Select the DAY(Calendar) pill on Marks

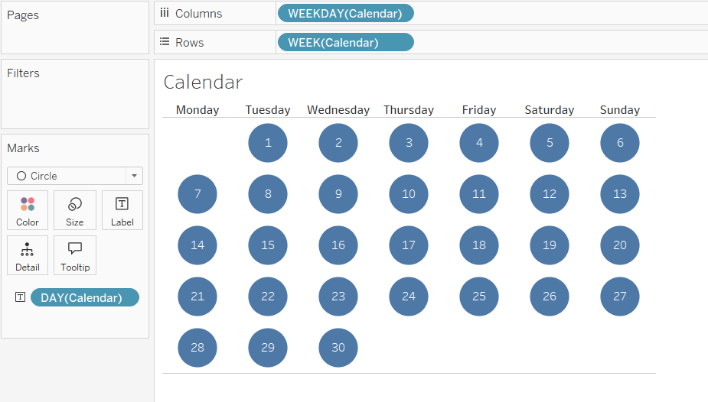tap(85, 297)
